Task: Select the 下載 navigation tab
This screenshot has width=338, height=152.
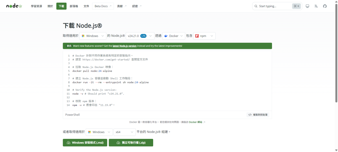Action: tap(61, 6)
